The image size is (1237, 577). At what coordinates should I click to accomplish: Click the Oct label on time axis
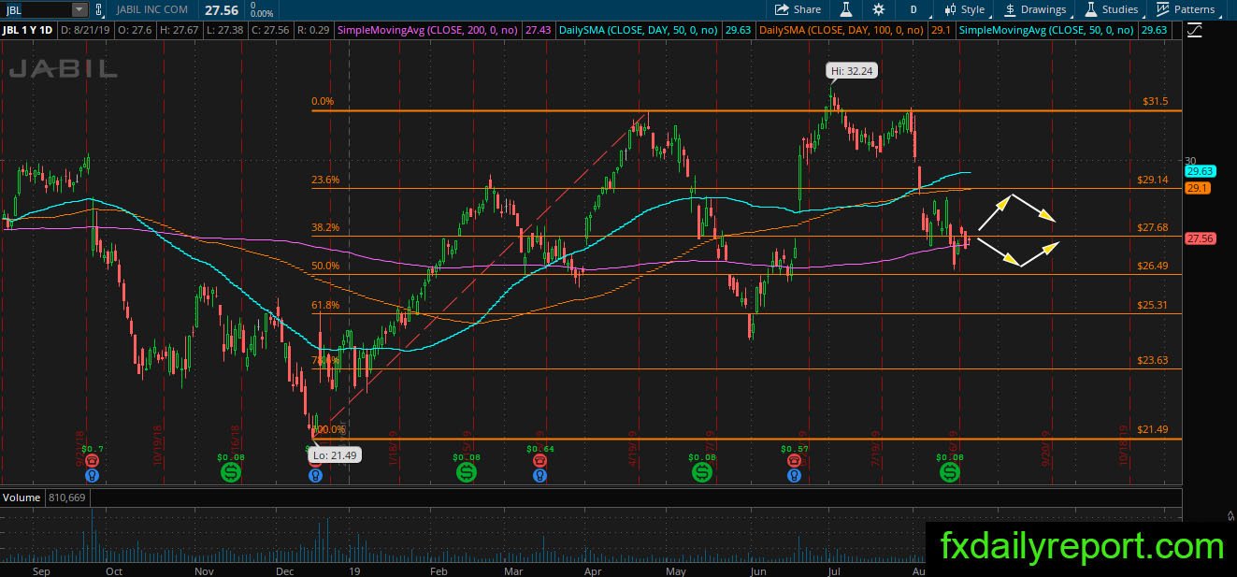point(113,570)
